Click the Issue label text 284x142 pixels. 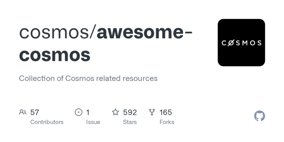tap(93, 122)
